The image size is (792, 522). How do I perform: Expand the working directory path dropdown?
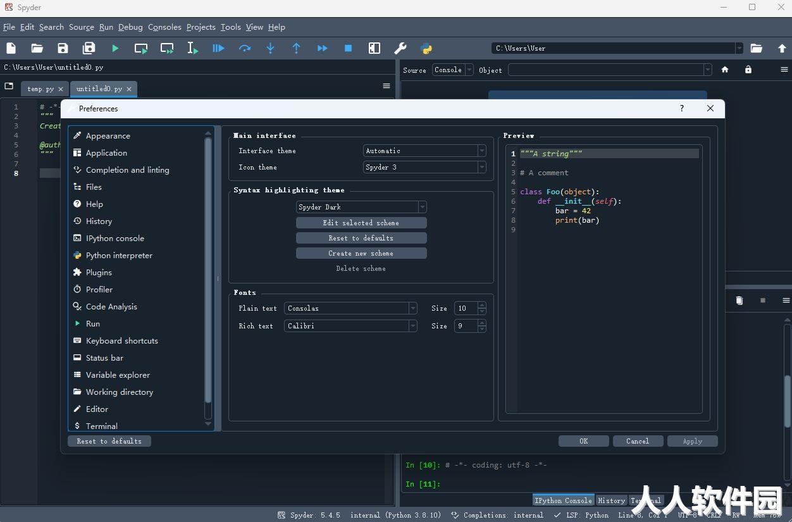point(739,48)
